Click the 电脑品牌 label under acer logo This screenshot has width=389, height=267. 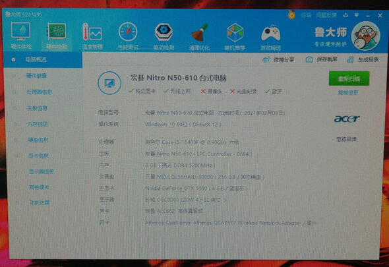(x=346, y=139)
